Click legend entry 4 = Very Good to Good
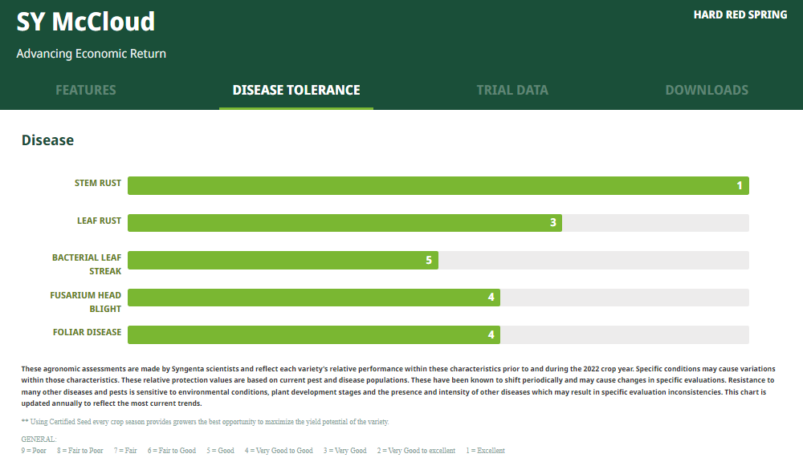 (279, 451)
